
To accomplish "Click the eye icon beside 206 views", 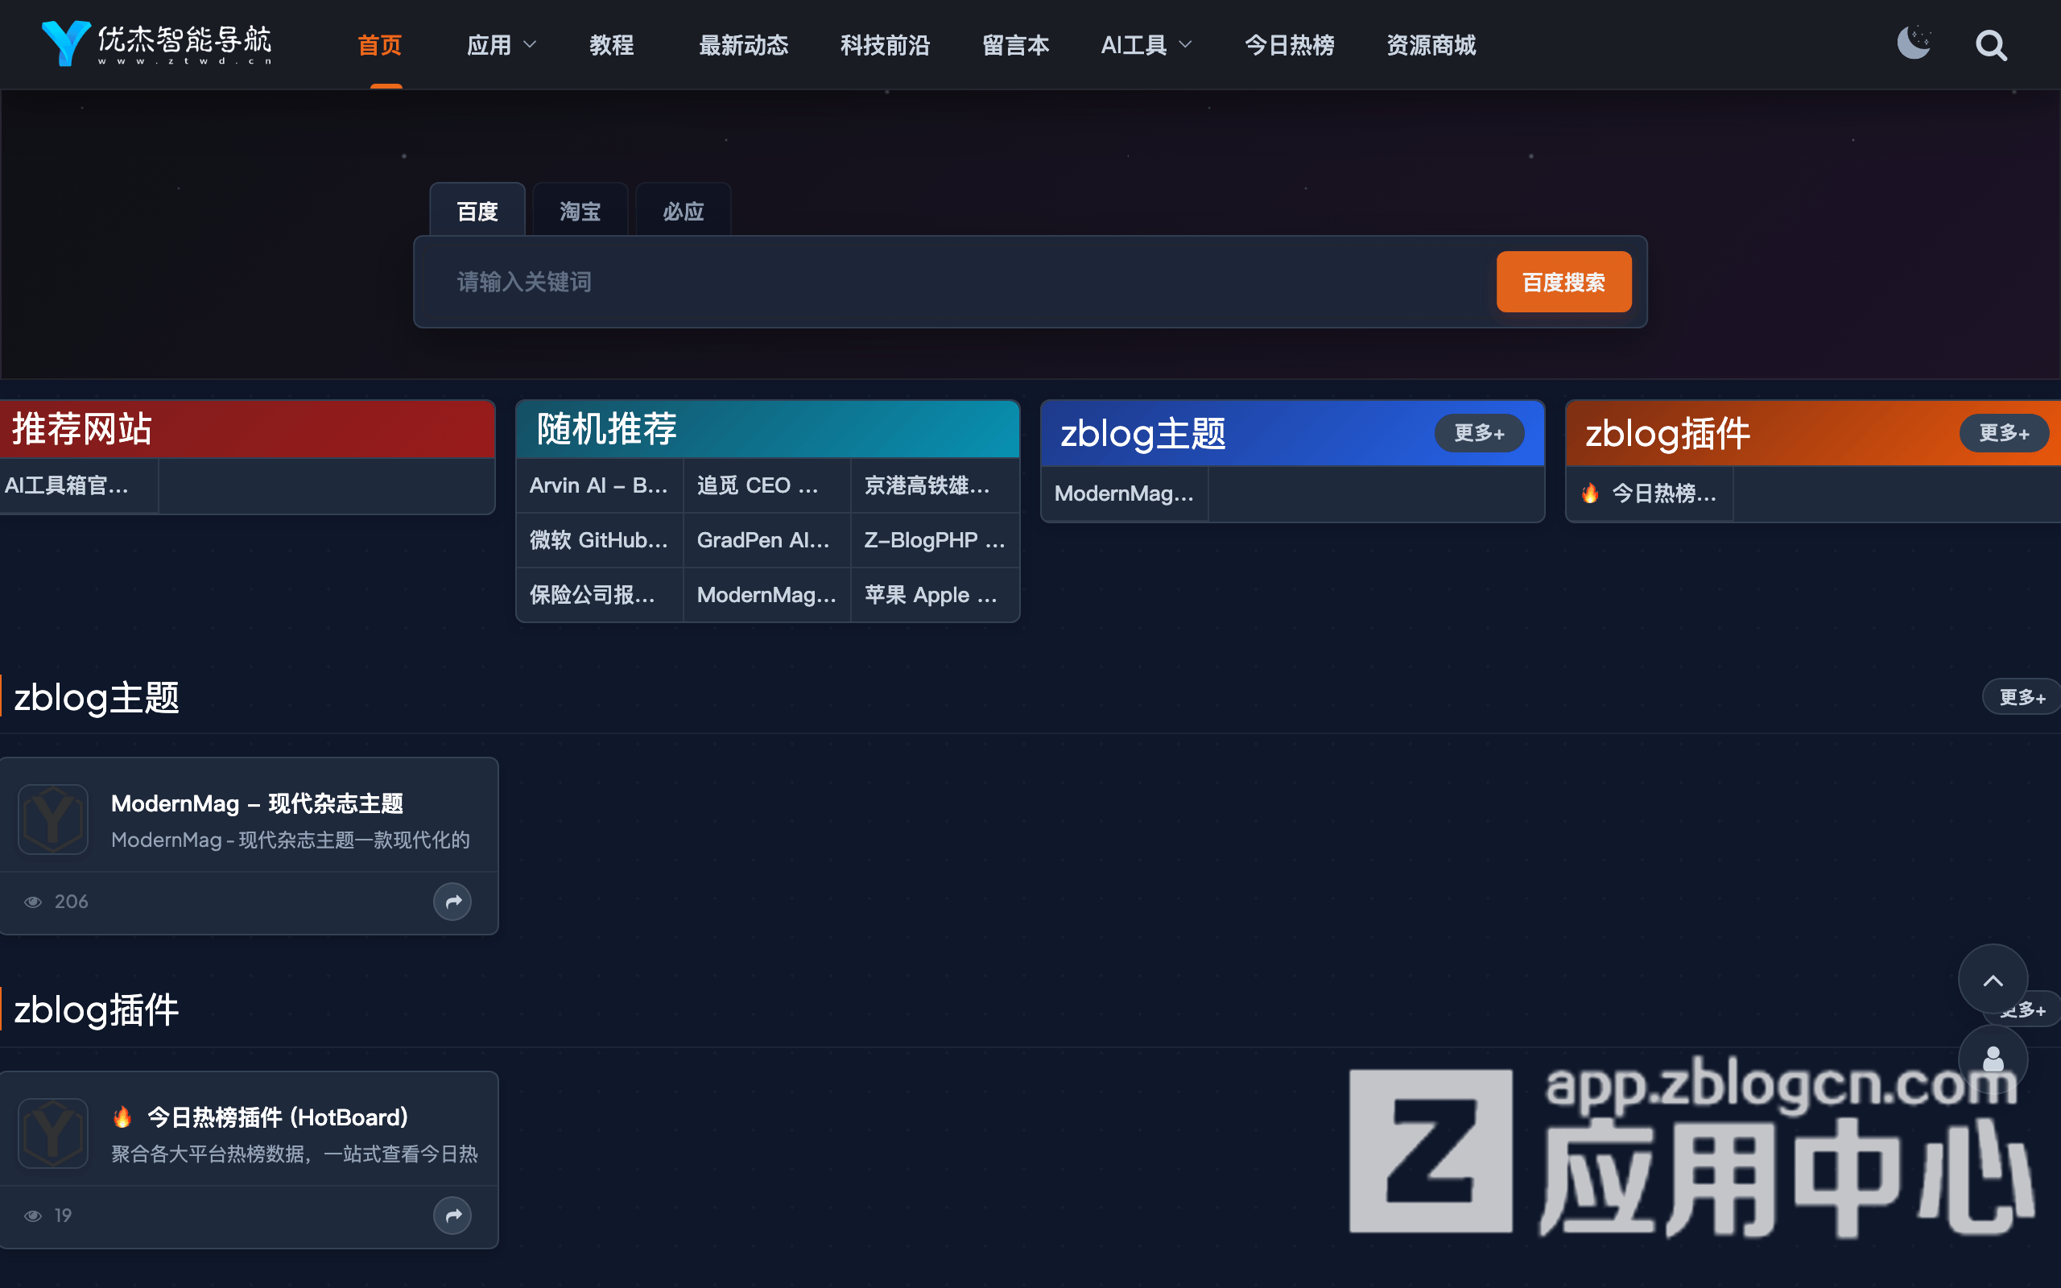I will tap(33, 902).
